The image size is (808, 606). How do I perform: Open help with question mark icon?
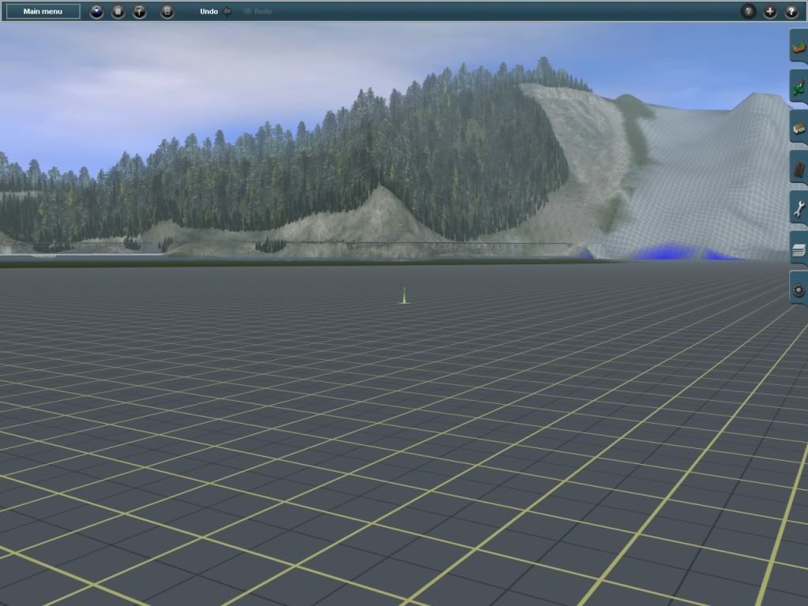click(x=791, y=11)
